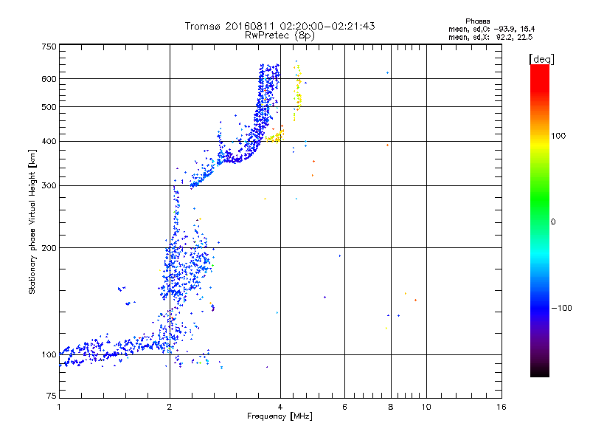
Task: Click the plot title 'Tromsø 20160811 02:20:00-02:21:43'
Action: pos(280,26)
